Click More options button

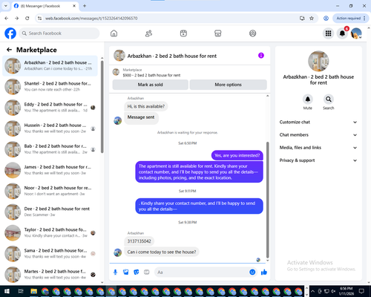pyautogui.click(x=228, y=85)
